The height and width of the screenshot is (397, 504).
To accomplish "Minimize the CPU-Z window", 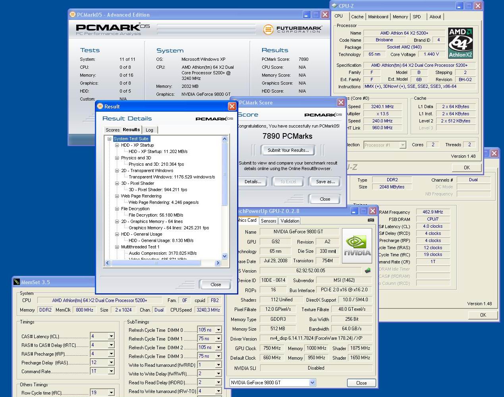I will 460,6.
